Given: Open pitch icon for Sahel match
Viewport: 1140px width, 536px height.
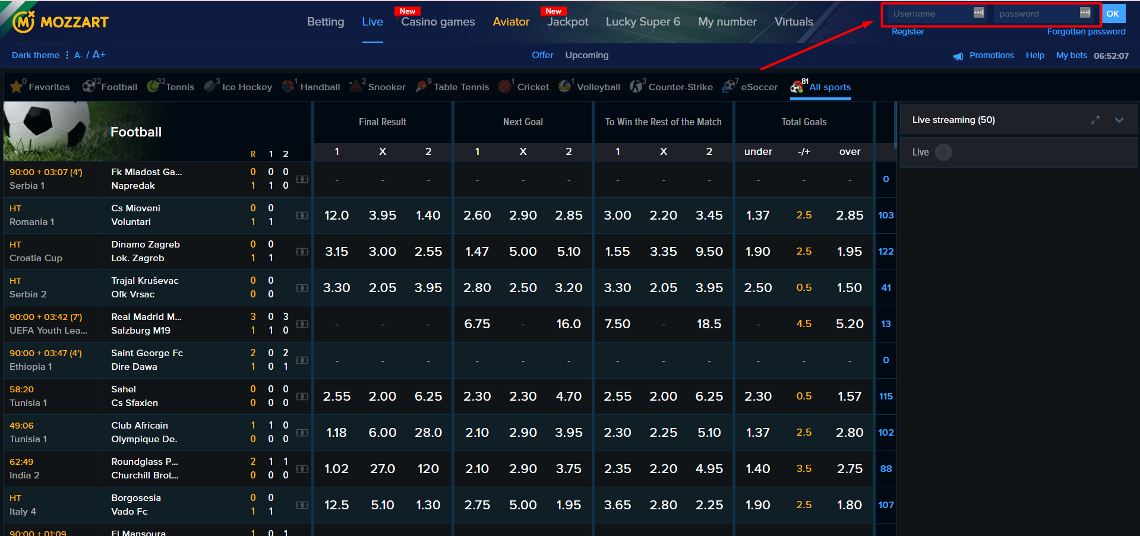Looking at the screenshot, I should (x=302, y=397).
